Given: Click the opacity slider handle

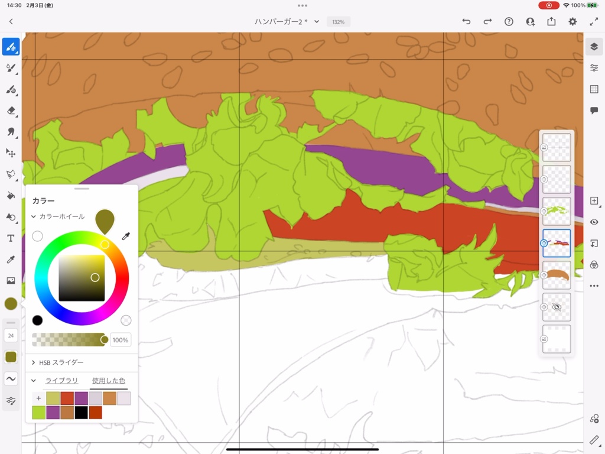Looking at the screenshot, I should point(104,340).
